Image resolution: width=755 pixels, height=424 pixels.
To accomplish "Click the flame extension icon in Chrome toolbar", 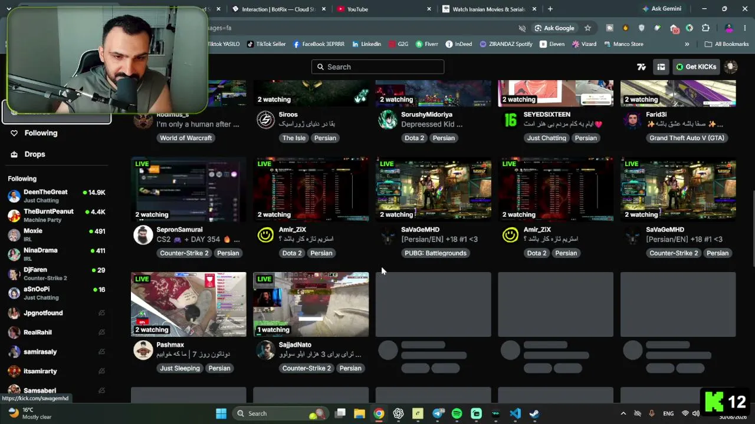I will pyautogui.click(x=626, y=28).
